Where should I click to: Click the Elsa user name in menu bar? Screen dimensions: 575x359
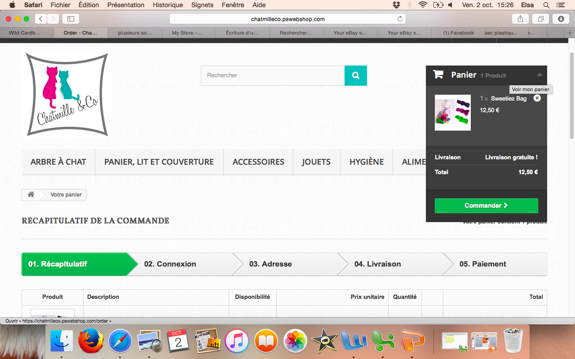point(527,5)
